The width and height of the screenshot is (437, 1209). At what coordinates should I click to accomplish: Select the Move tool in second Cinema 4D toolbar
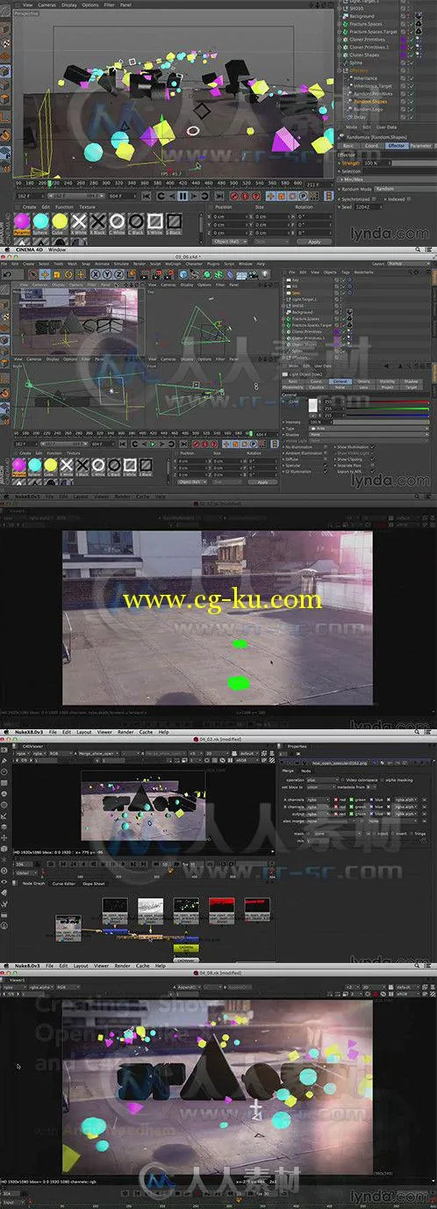click(45, 274)
